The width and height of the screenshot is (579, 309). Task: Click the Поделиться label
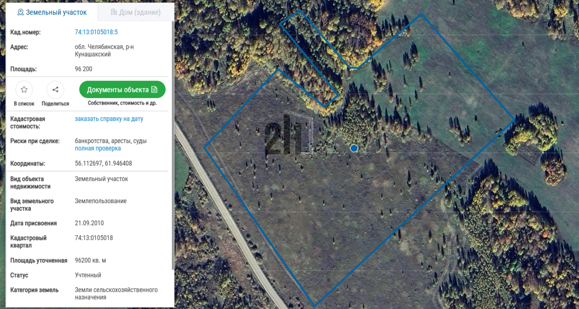point(55,104)
